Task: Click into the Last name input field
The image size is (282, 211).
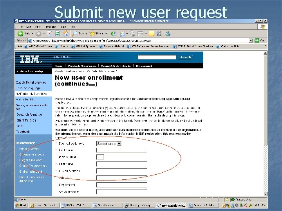Action: 121,164
